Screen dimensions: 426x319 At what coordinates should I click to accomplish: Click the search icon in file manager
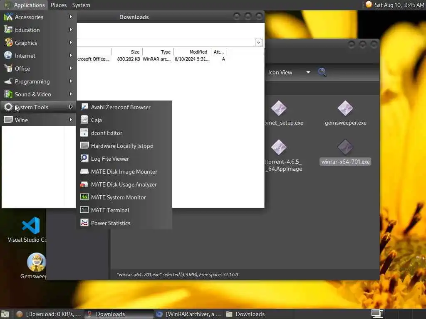(322, 72)
